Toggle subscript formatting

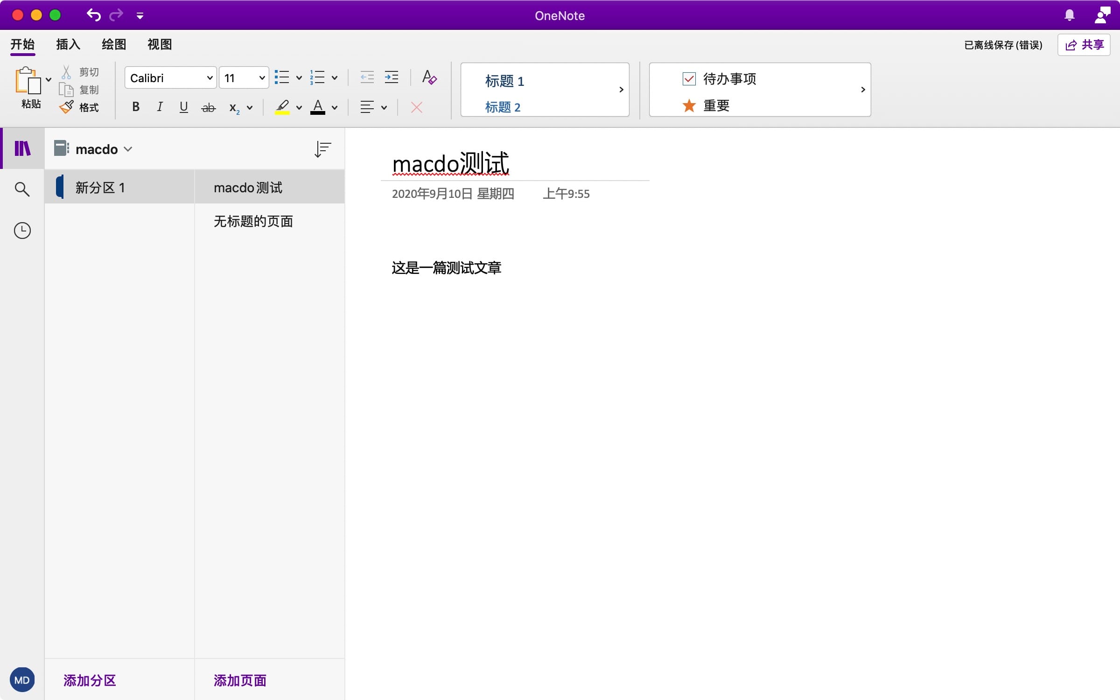pyautogui.click(x=234, y=108)
